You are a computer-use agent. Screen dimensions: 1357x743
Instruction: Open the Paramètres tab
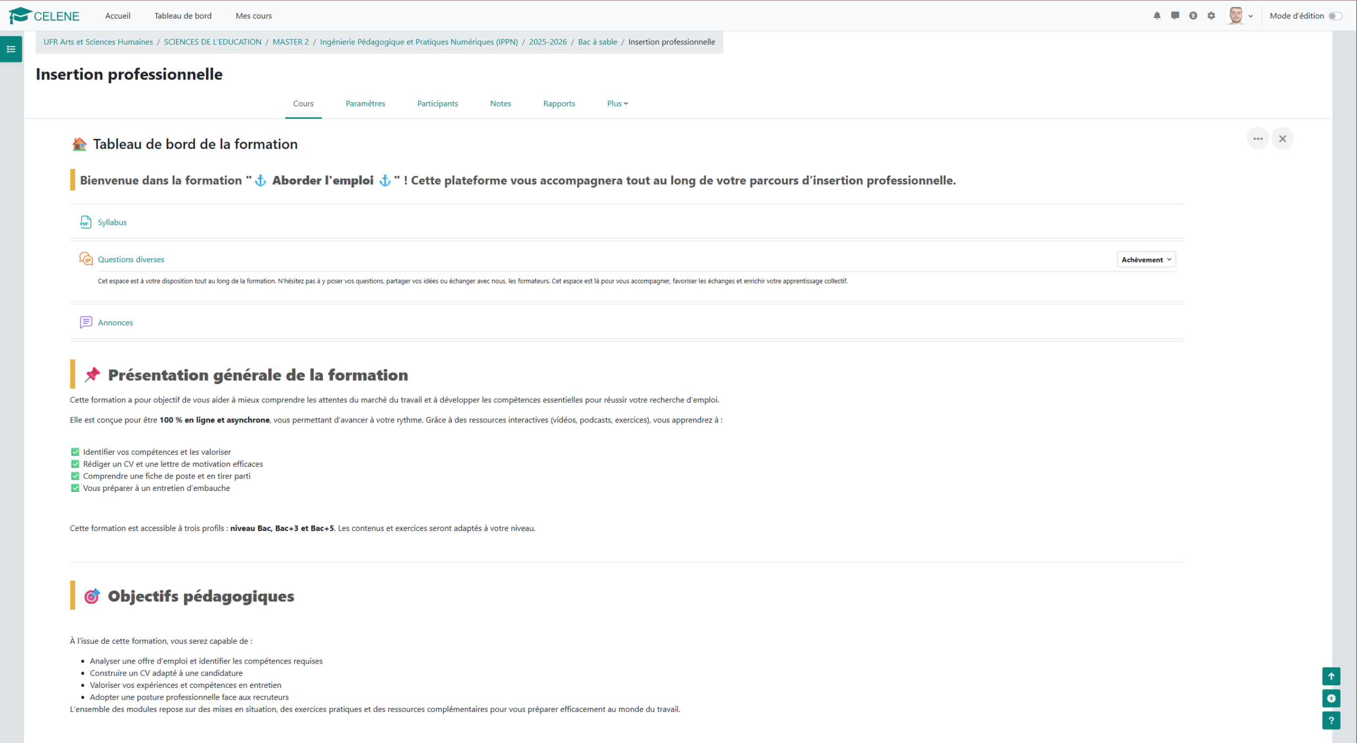click(365, 104)
